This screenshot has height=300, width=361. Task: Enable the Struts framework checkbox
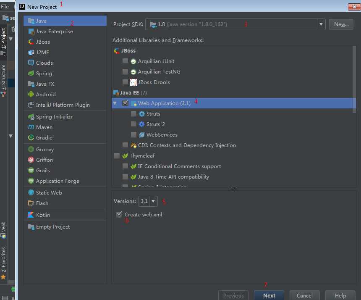[x=133, y=113]
